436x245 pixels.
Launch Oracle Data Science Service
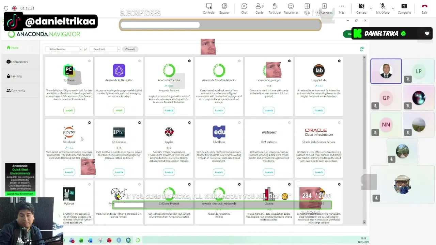(x=319, y=172)
